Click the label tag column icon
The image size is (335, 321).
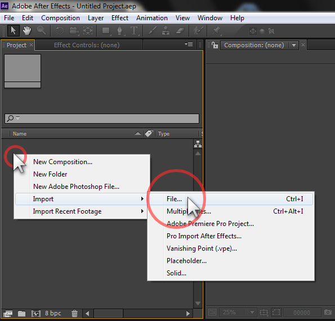point(149,133)
